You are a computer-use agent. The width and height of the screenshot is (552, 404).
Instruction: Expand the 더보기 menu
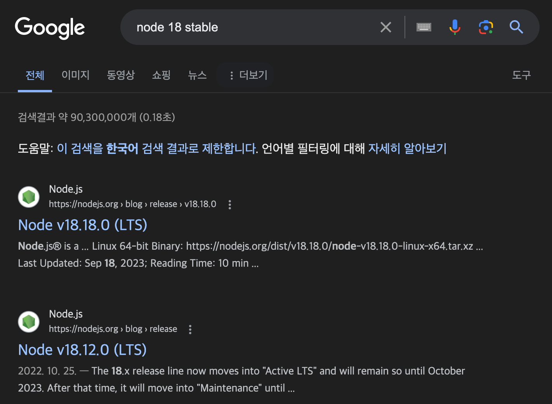(248, 75)
